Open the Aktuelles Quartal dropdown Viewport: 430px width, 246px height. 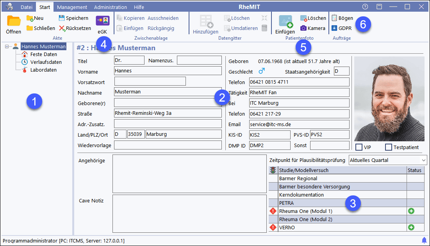point(423,160)
